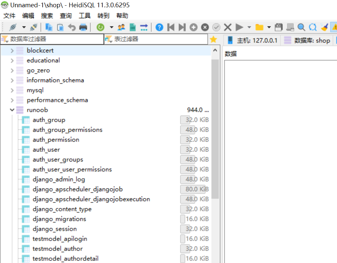Open the 搜索 menu
This screenshot has width=337, height=263.
click(47, 16)
